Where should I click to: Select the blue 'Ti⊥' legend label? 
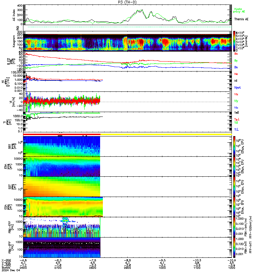pos(236,130)
